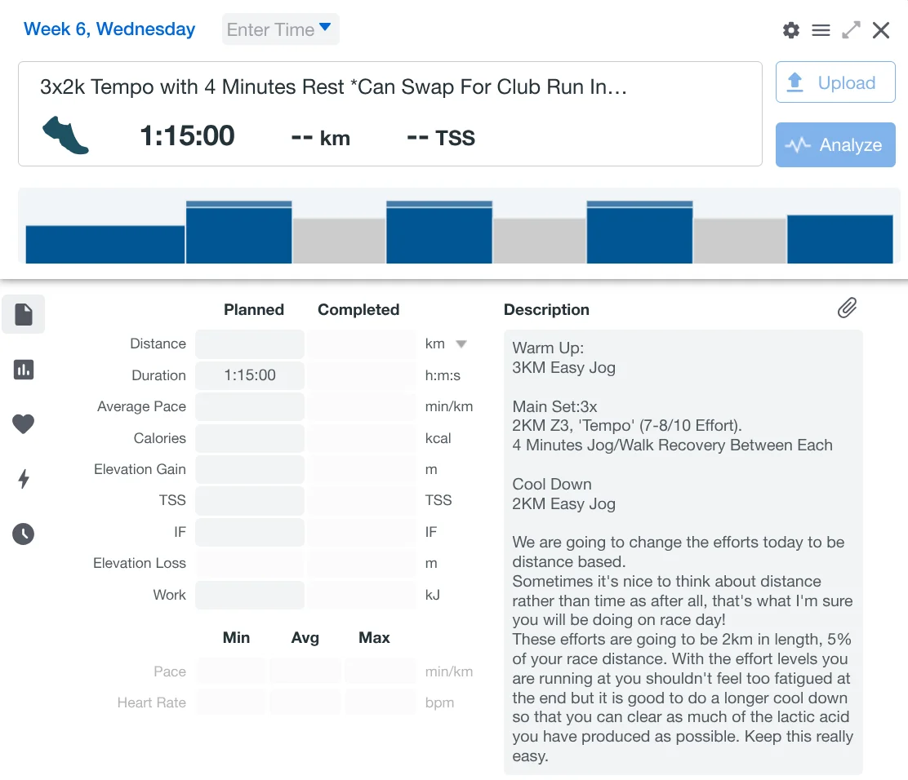Switch to the heart rate zones icon

(x=24, y=424)
